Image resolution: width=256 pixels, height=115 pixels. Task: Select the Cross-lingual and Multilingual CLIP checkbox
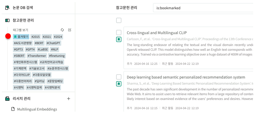(x=119, y=33)
